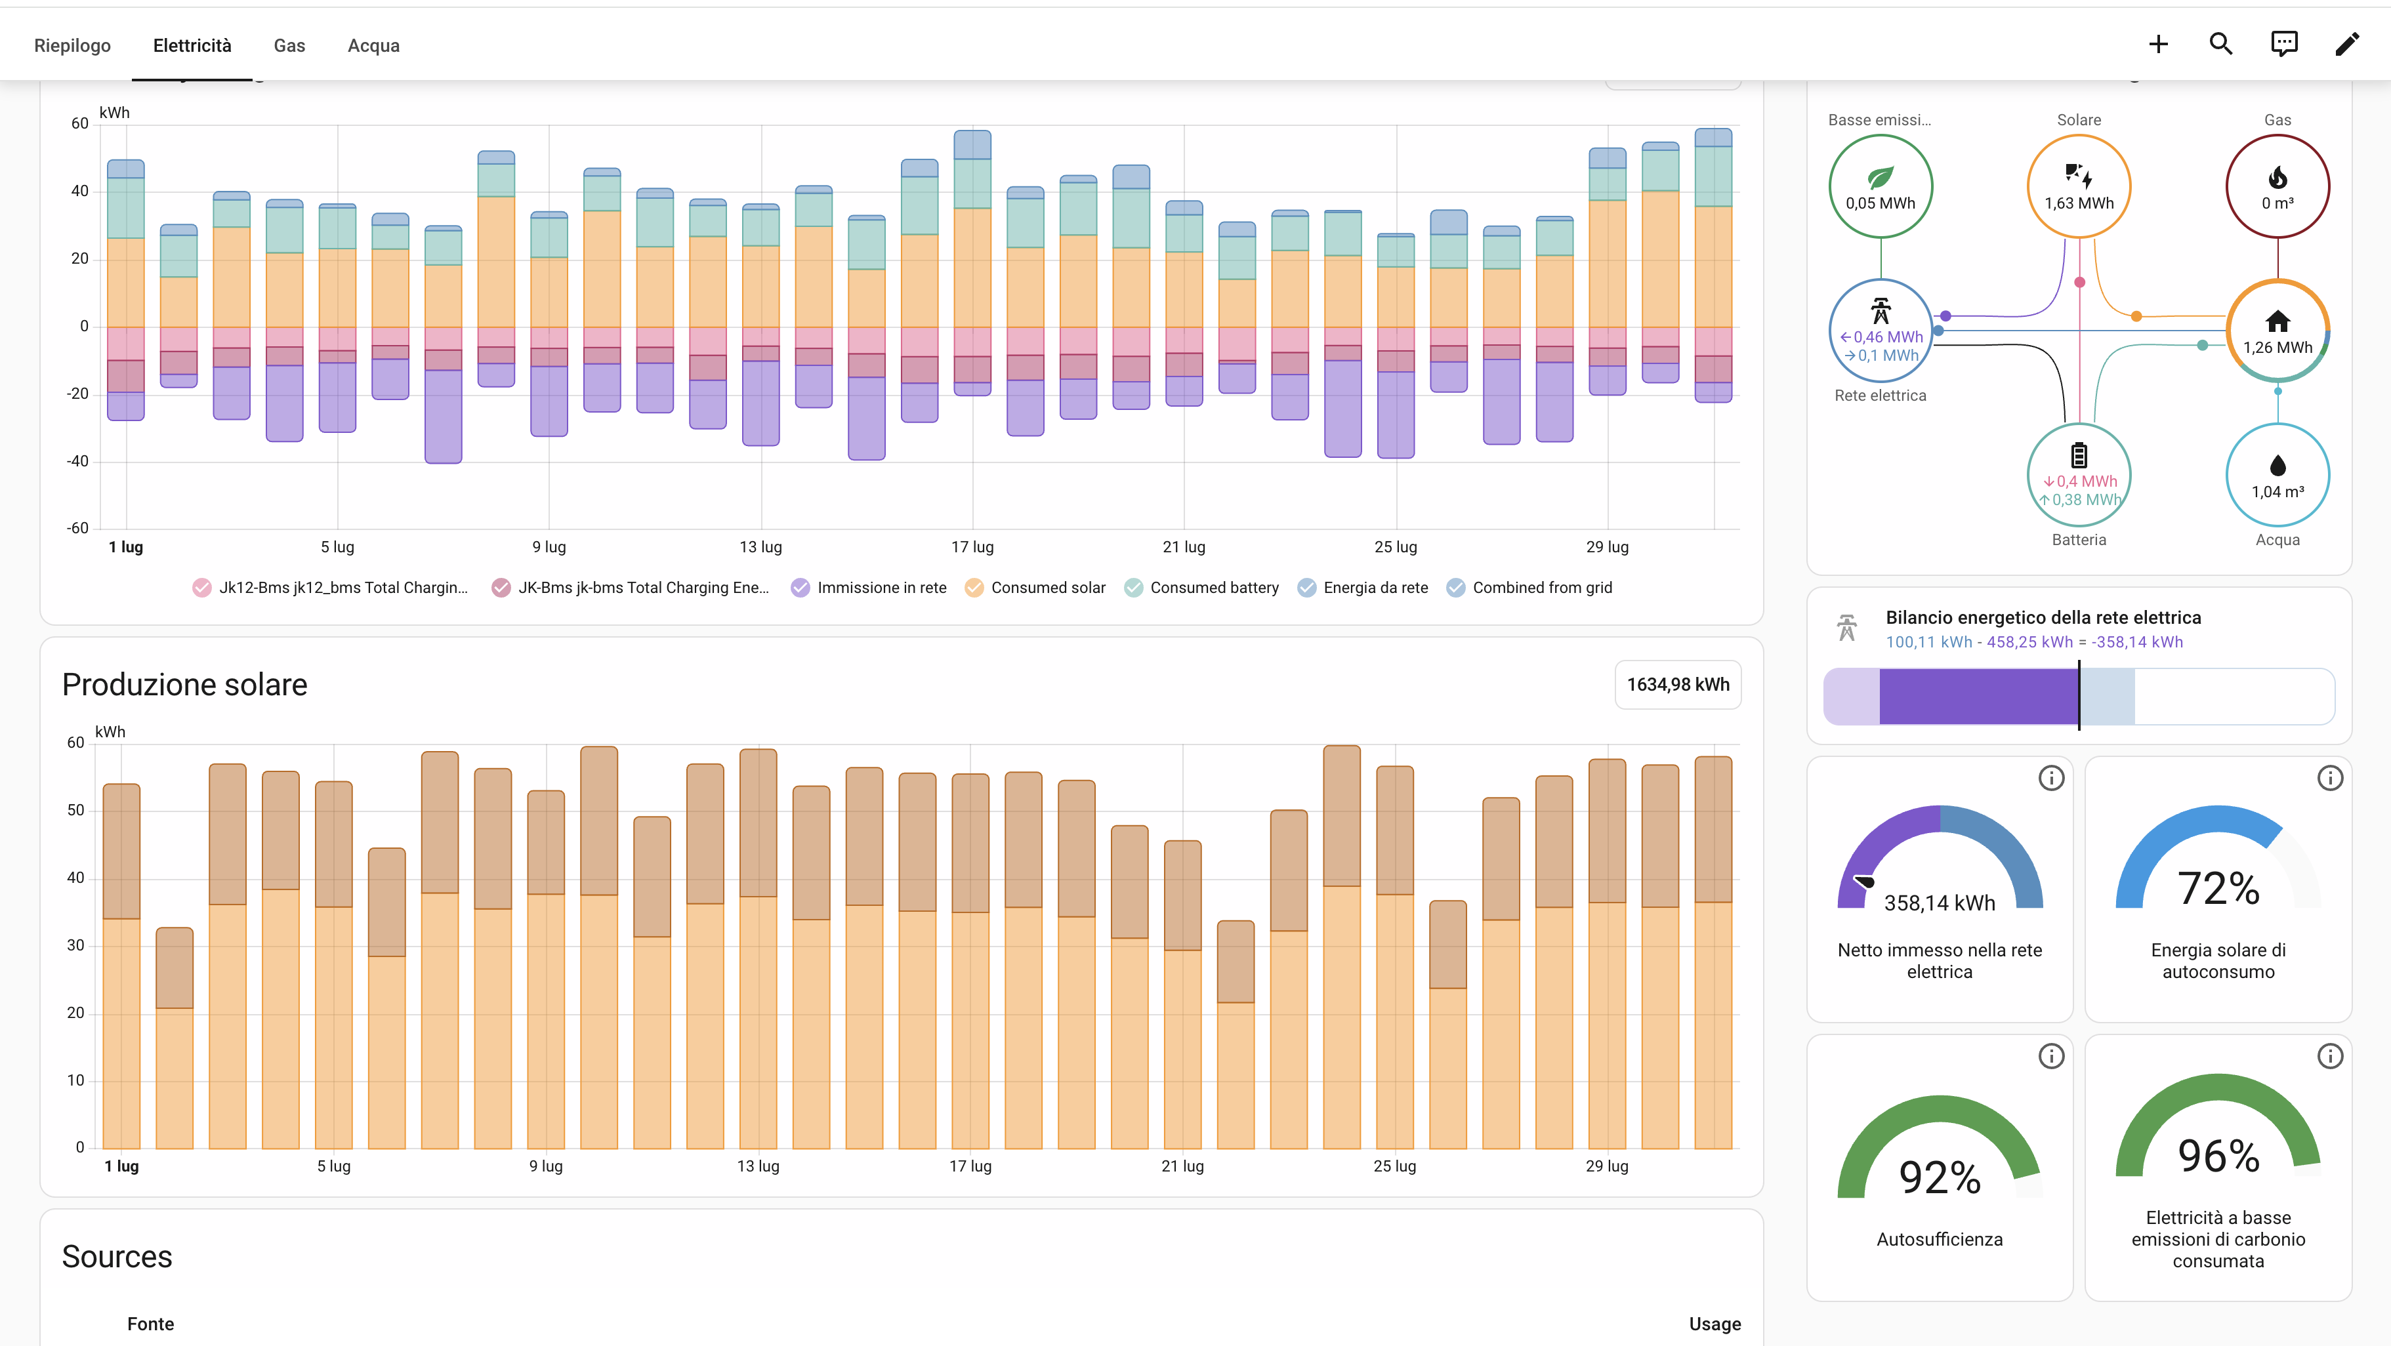Switch to the Gas tab
2391x1346 pixels.
click(289, 45)
